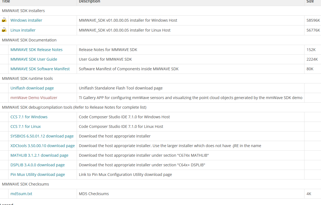Open MMWAVE SDK Software Manifest link
Viewport: 321px width, 205px height.
(x=40, y=69)
